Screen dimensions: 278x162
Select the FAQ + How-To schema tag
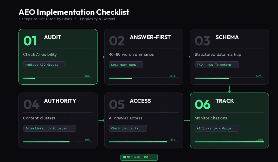(x=217, y=65)
